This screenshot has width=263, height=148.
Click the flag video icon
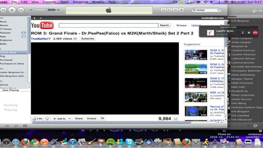coord(102,118)
